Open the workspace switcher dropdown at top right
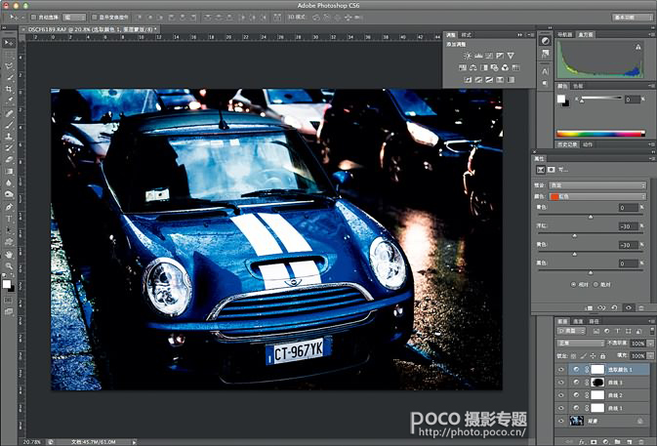The width and height of the screenshot is (657, 446). 632,18
